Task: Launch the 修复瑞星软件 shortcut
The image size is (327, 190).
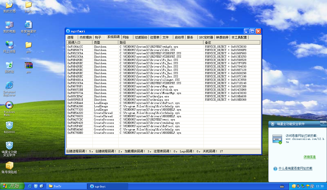Action: [28, 28]
